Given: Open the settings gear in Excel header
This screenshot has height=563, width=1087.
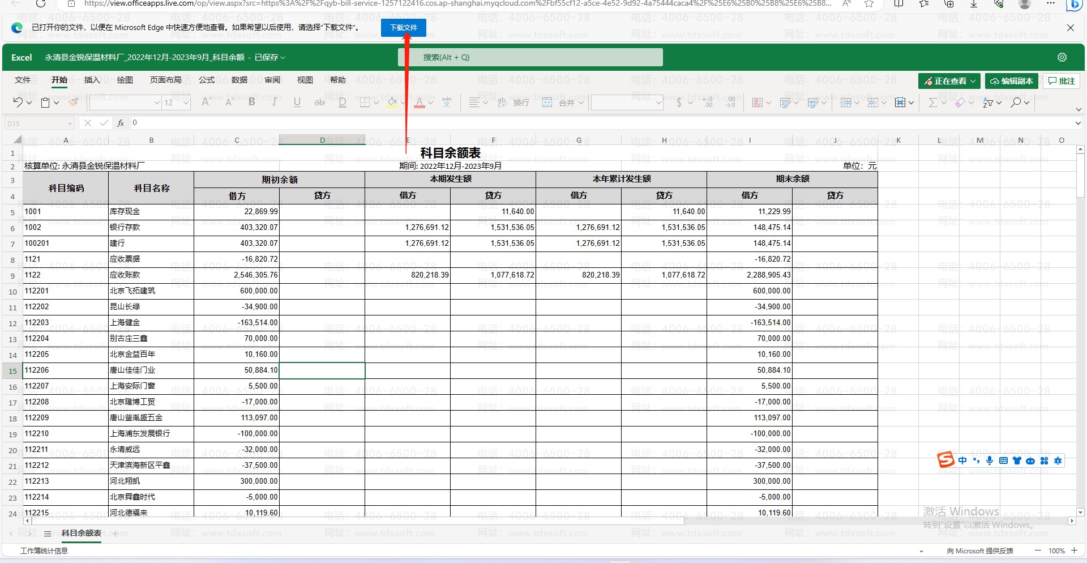Looking at the screenshot, I should pyautogui.click(x=1062, y=57).
